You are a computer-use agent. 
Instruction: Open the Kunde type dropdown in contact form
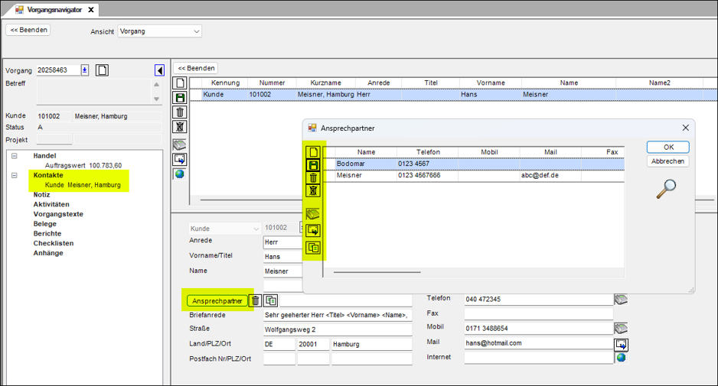(x=224, y=229)
